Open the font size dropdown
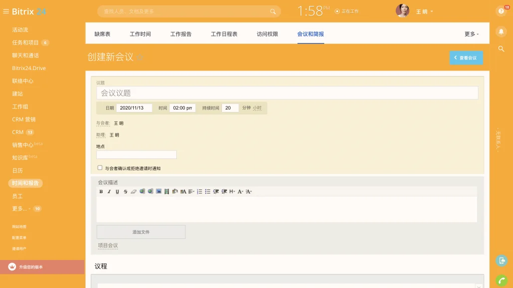The image size is (513, 288). click(x=248, y=191)
